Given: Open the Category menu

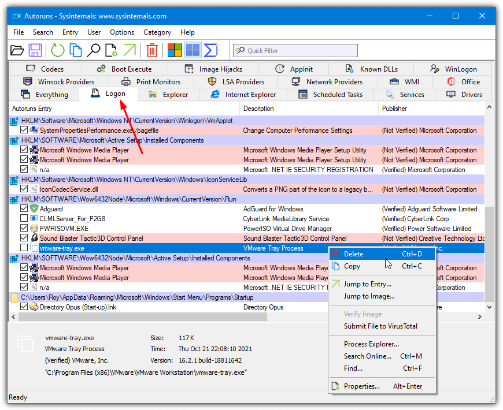Looking at the screenshot, I should pyautogui.click(x=157, y=32).
